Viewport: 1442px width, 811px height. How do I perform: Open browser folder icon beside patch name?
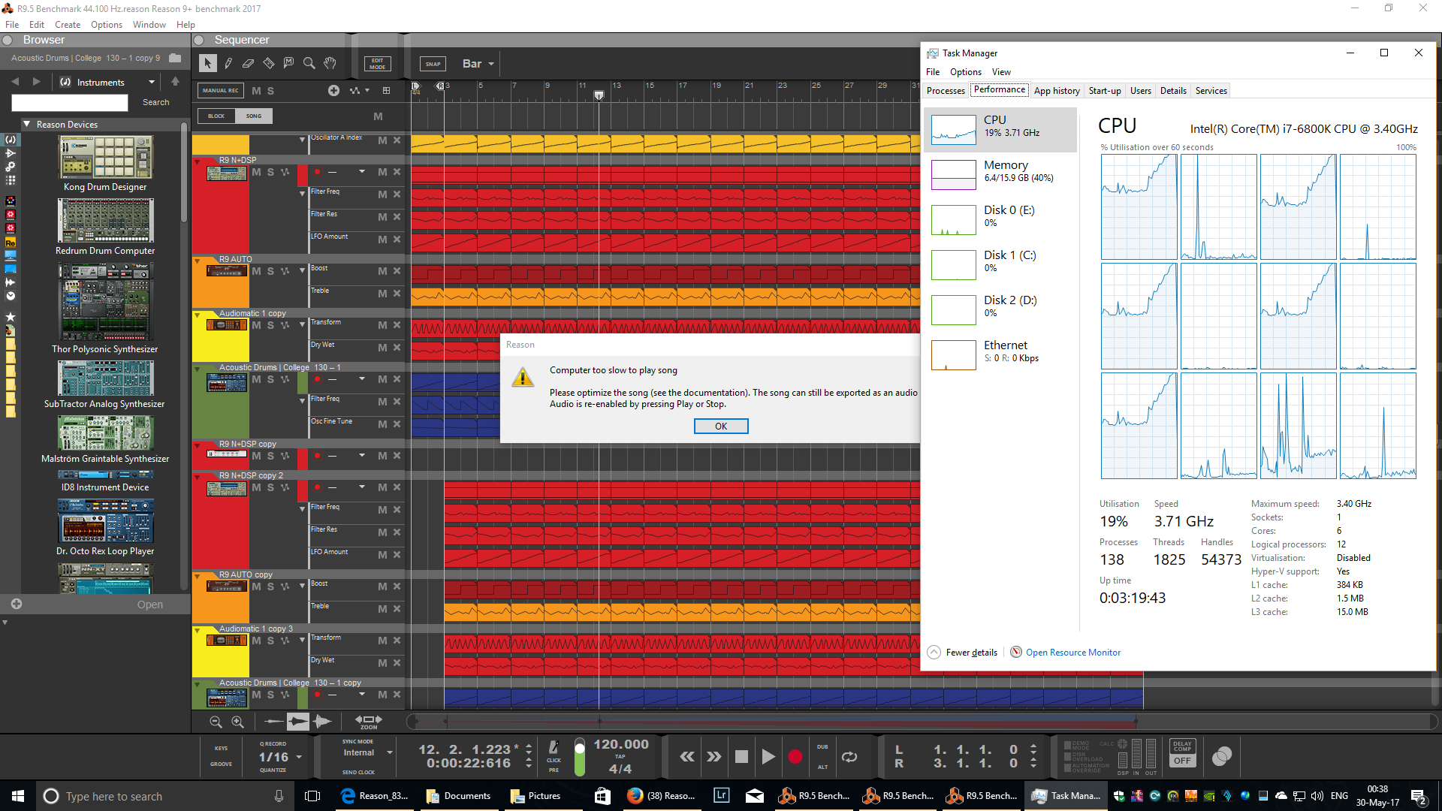(175, 58)
